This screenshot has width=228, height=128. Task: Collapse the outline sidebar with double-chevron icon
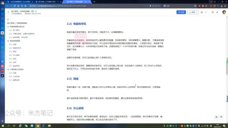click(x=8, y=19)
